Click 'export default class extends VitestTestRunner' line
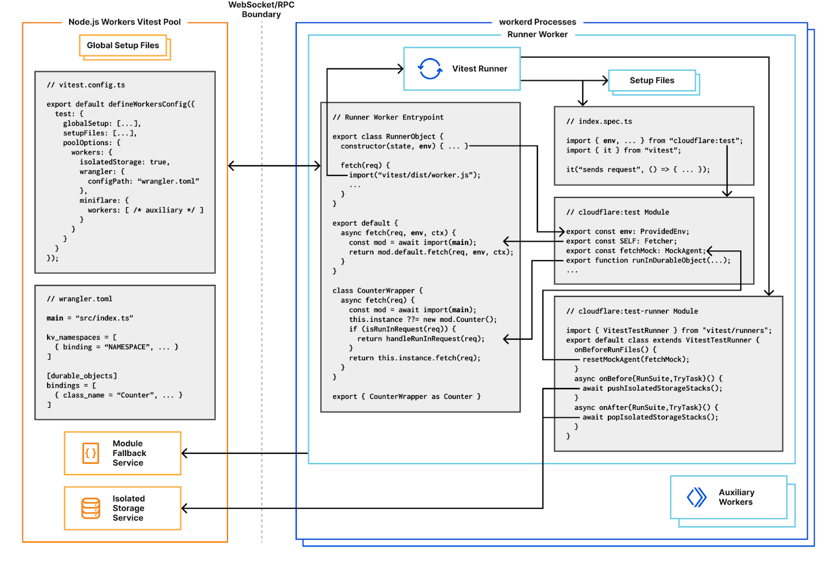The image size is (837, 569). click(663, 340)
